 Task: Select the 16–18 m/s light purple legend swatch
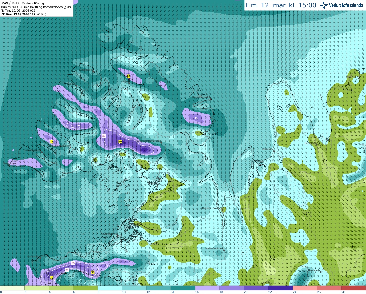207,288
